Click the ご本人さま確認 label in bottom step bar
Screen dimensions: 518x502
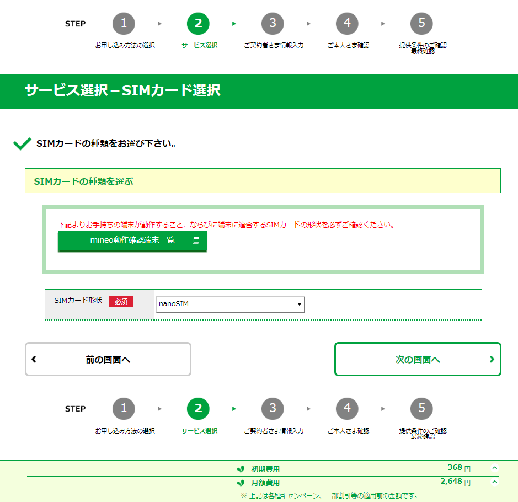click(x=348, y=431)
